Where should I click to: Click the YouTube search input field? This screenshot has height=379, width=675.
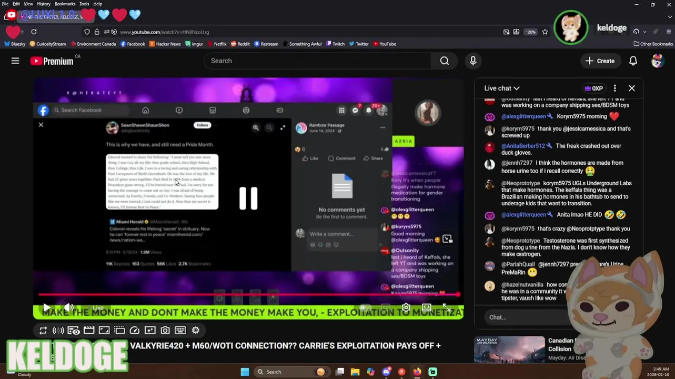click(317, 61)
